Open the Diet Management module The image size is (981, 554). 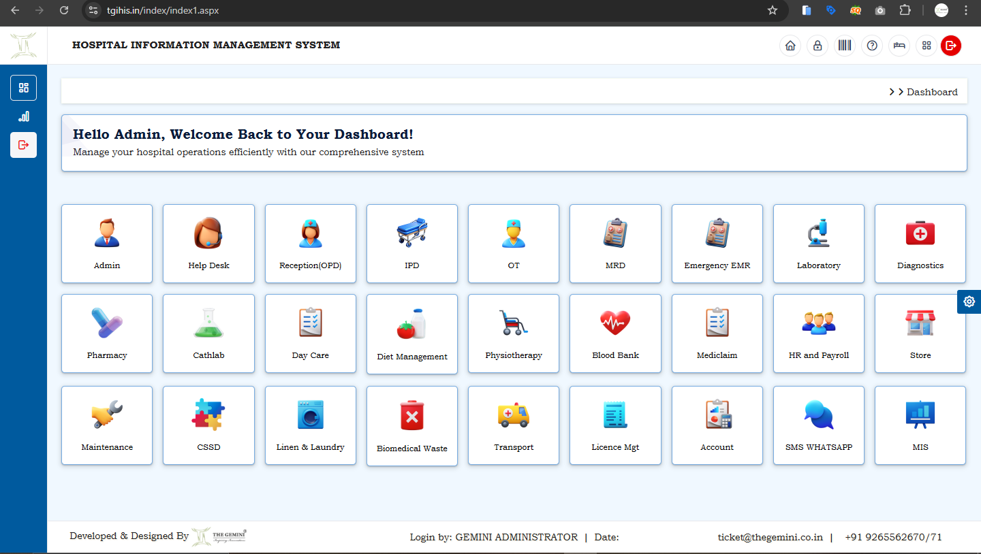411,333
